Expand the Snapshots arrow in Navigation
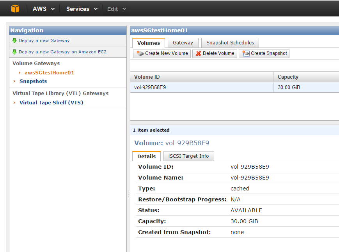The width and height of the screenshot is (339, 252). click(x=14, y=81)
